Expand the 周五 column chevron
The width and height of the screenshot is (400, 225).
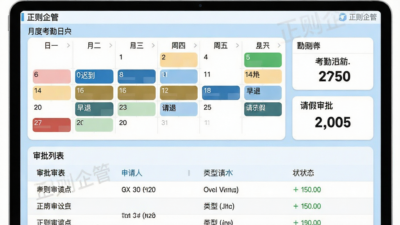click(x=237, y=45)
